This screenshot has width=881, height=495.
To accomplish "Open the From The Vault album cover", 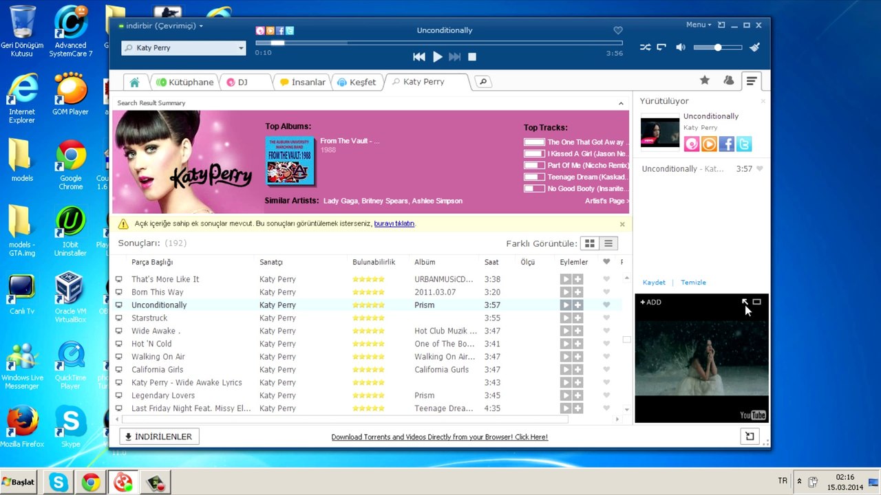I will tap(290, 161).
